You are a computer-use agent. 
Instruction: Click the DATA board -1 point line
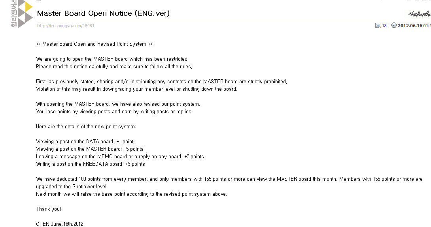pyautogui.click(x=85, y=141)
